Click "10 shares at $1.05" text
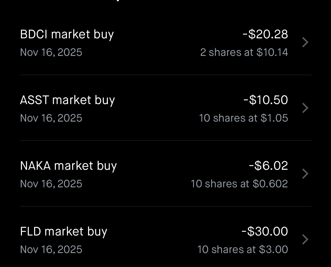331x267 pixels. tap(243, 118)
